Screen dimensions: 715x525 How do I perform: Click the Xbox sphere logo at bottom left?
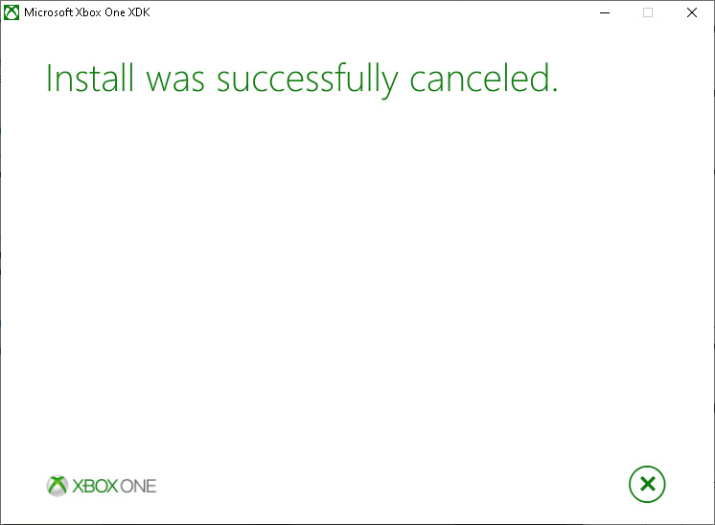(x=58, y=486)
